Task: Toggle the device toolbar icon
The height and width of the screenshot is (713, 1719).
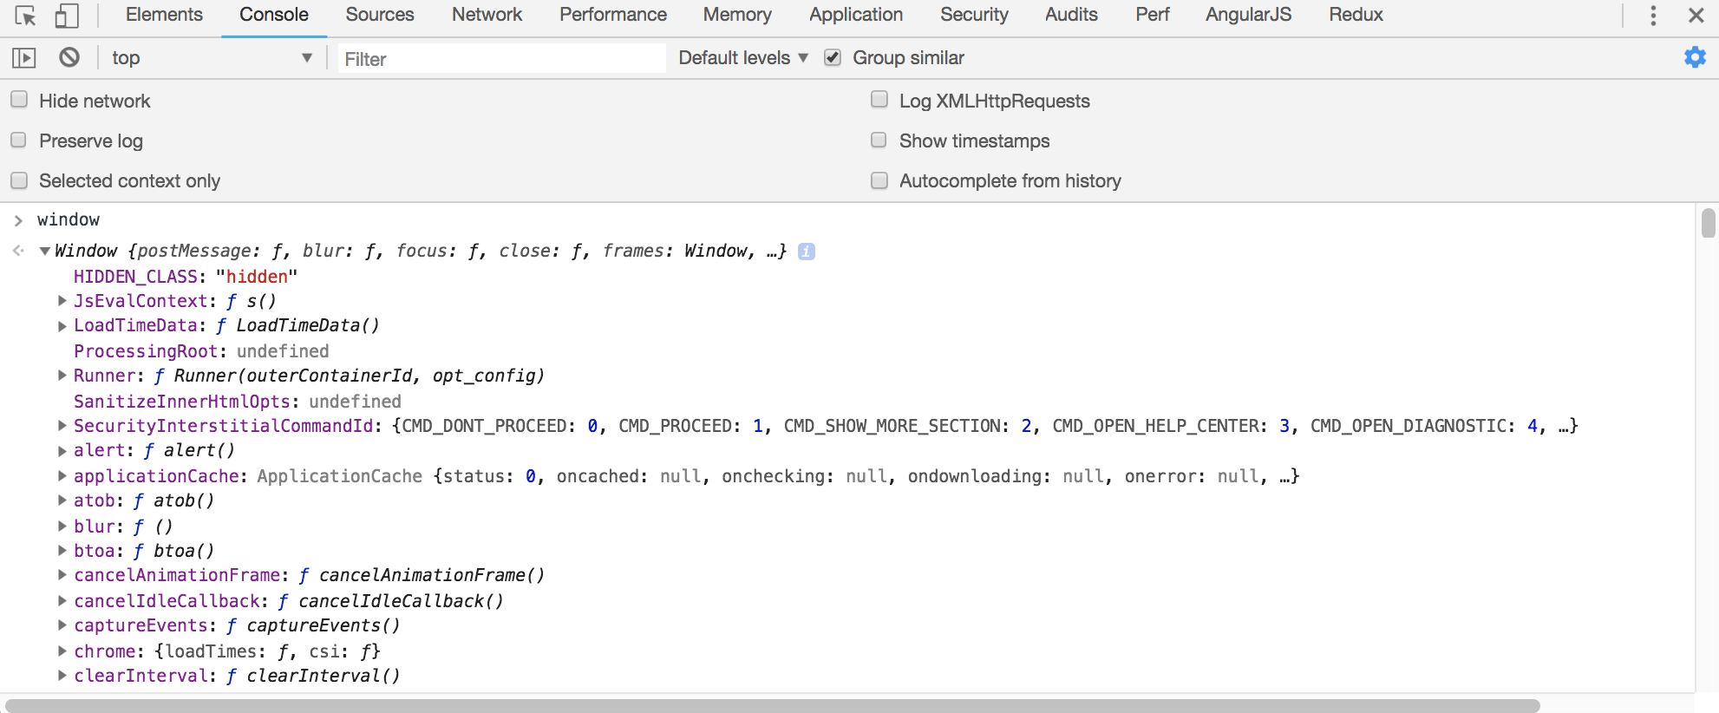Action: 67,16
